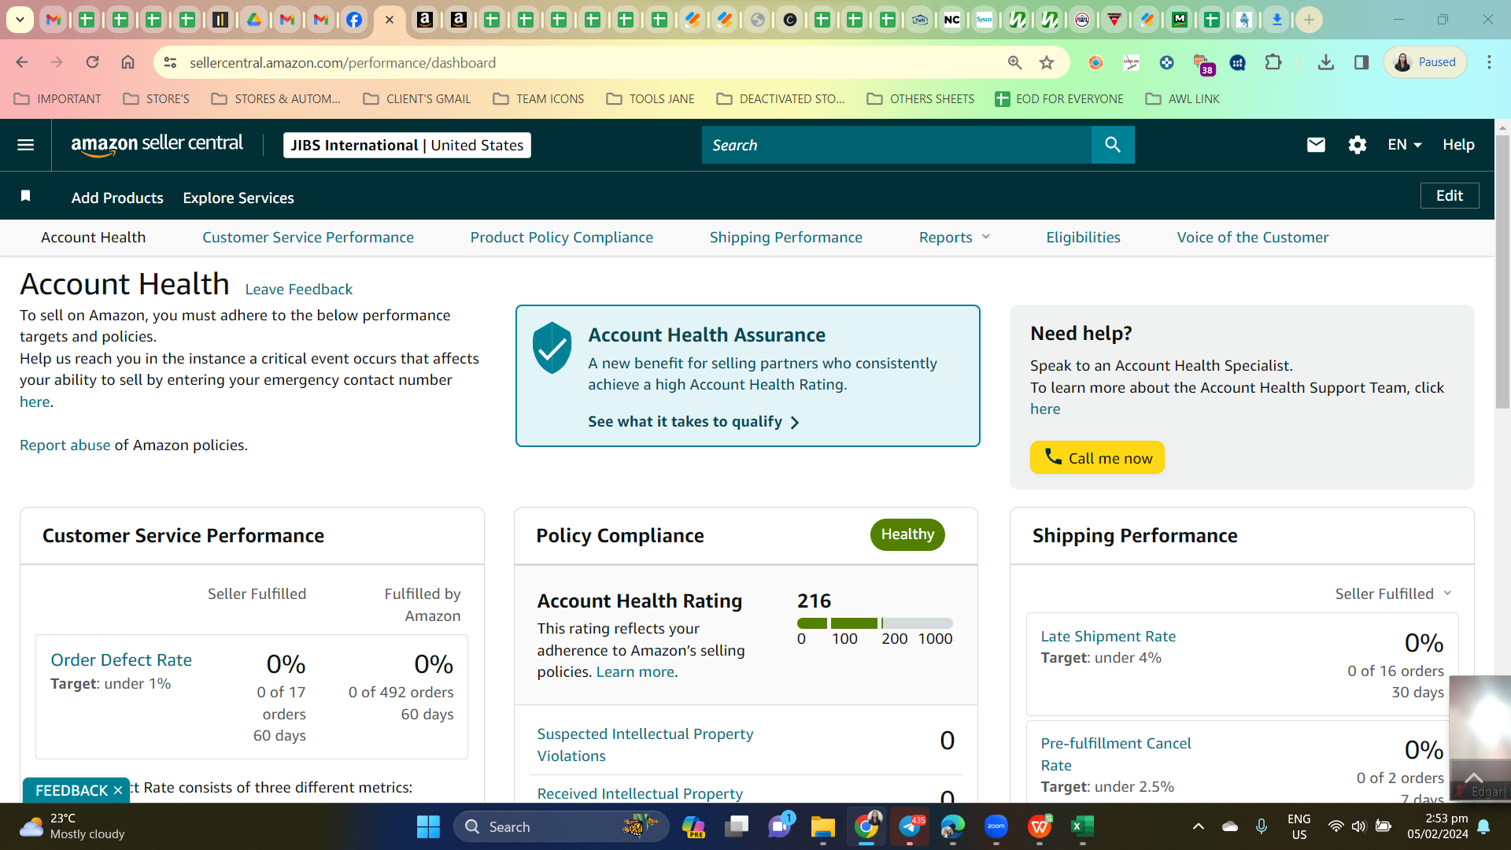Open File Explorer from the taskbar

(822, 826)
